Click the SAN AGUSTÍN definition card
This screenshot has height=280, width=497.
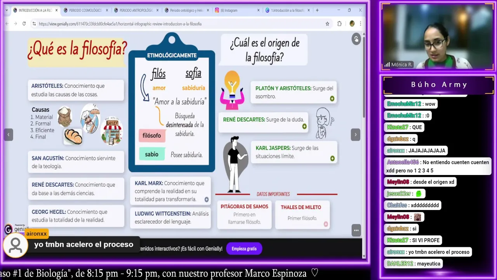tap(76, 162)
